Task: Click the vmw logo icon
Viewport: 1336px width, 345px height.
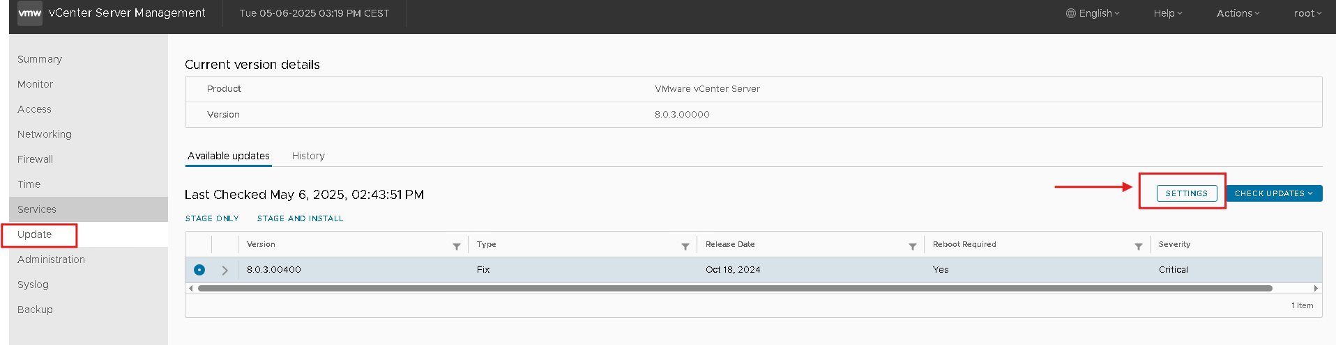Action: [x=29, y=13]
